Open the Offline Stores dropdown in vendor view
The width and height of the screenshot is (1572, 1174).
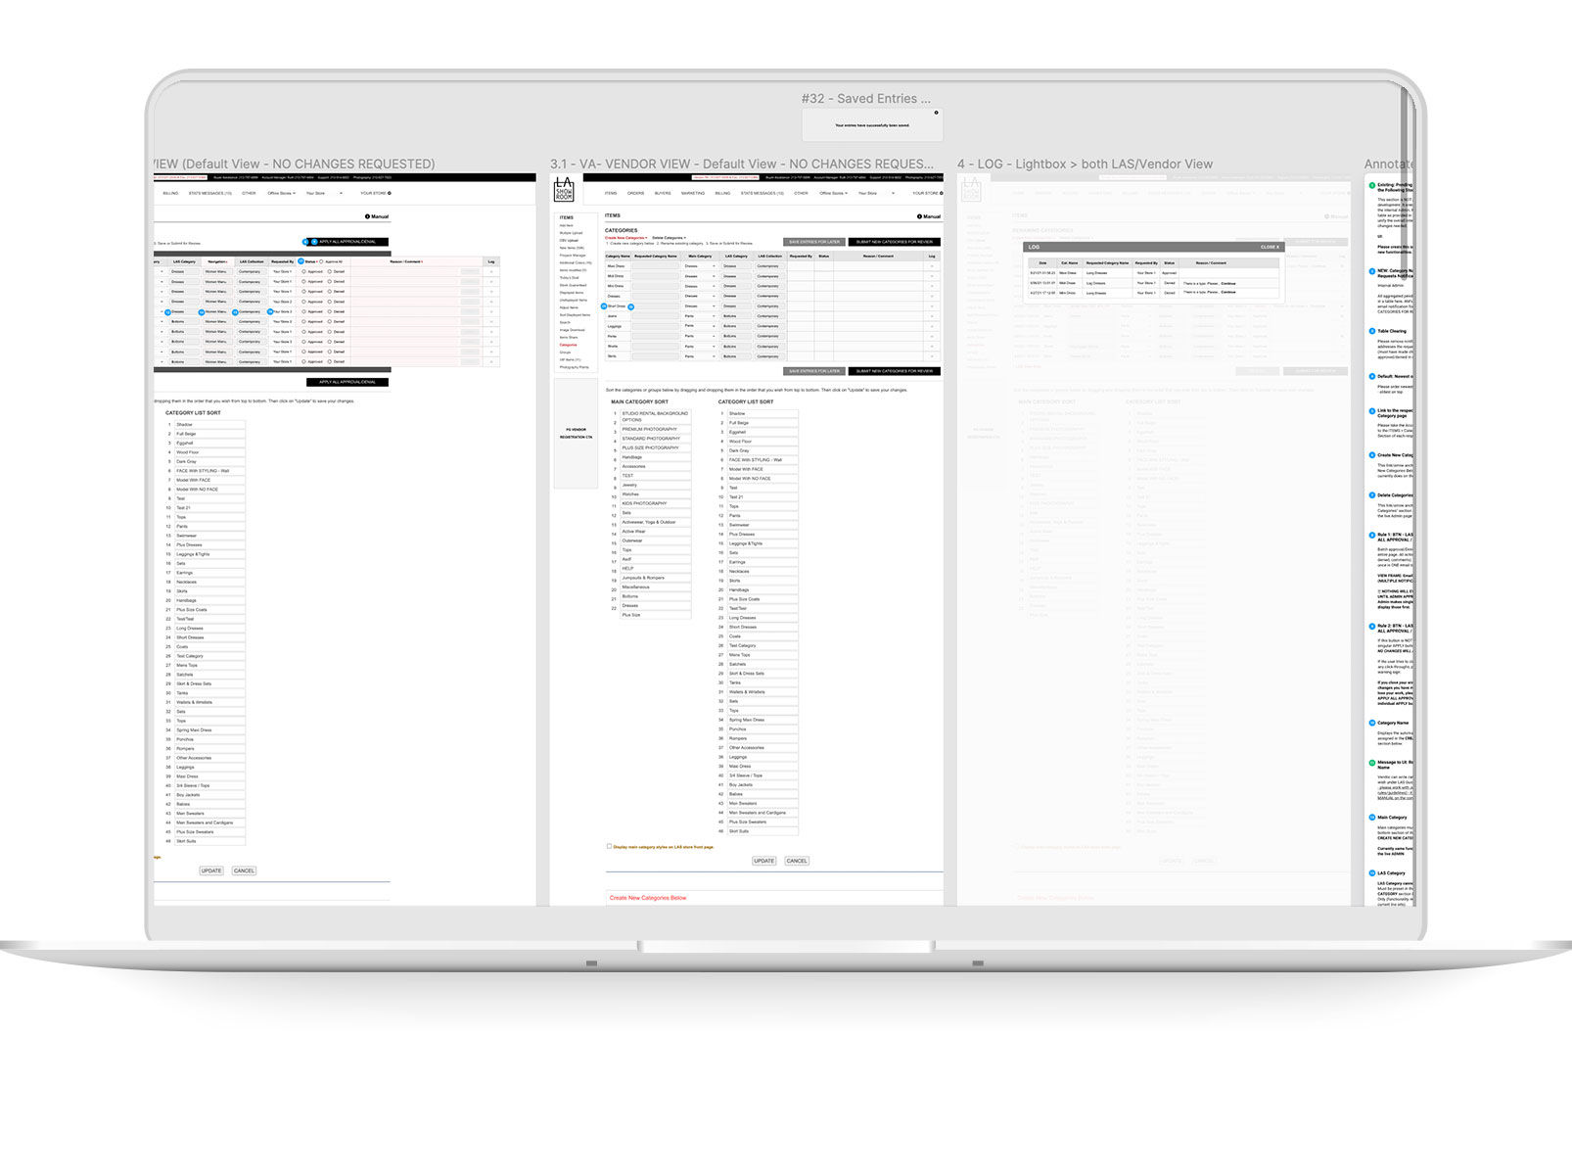coord(833,193)
